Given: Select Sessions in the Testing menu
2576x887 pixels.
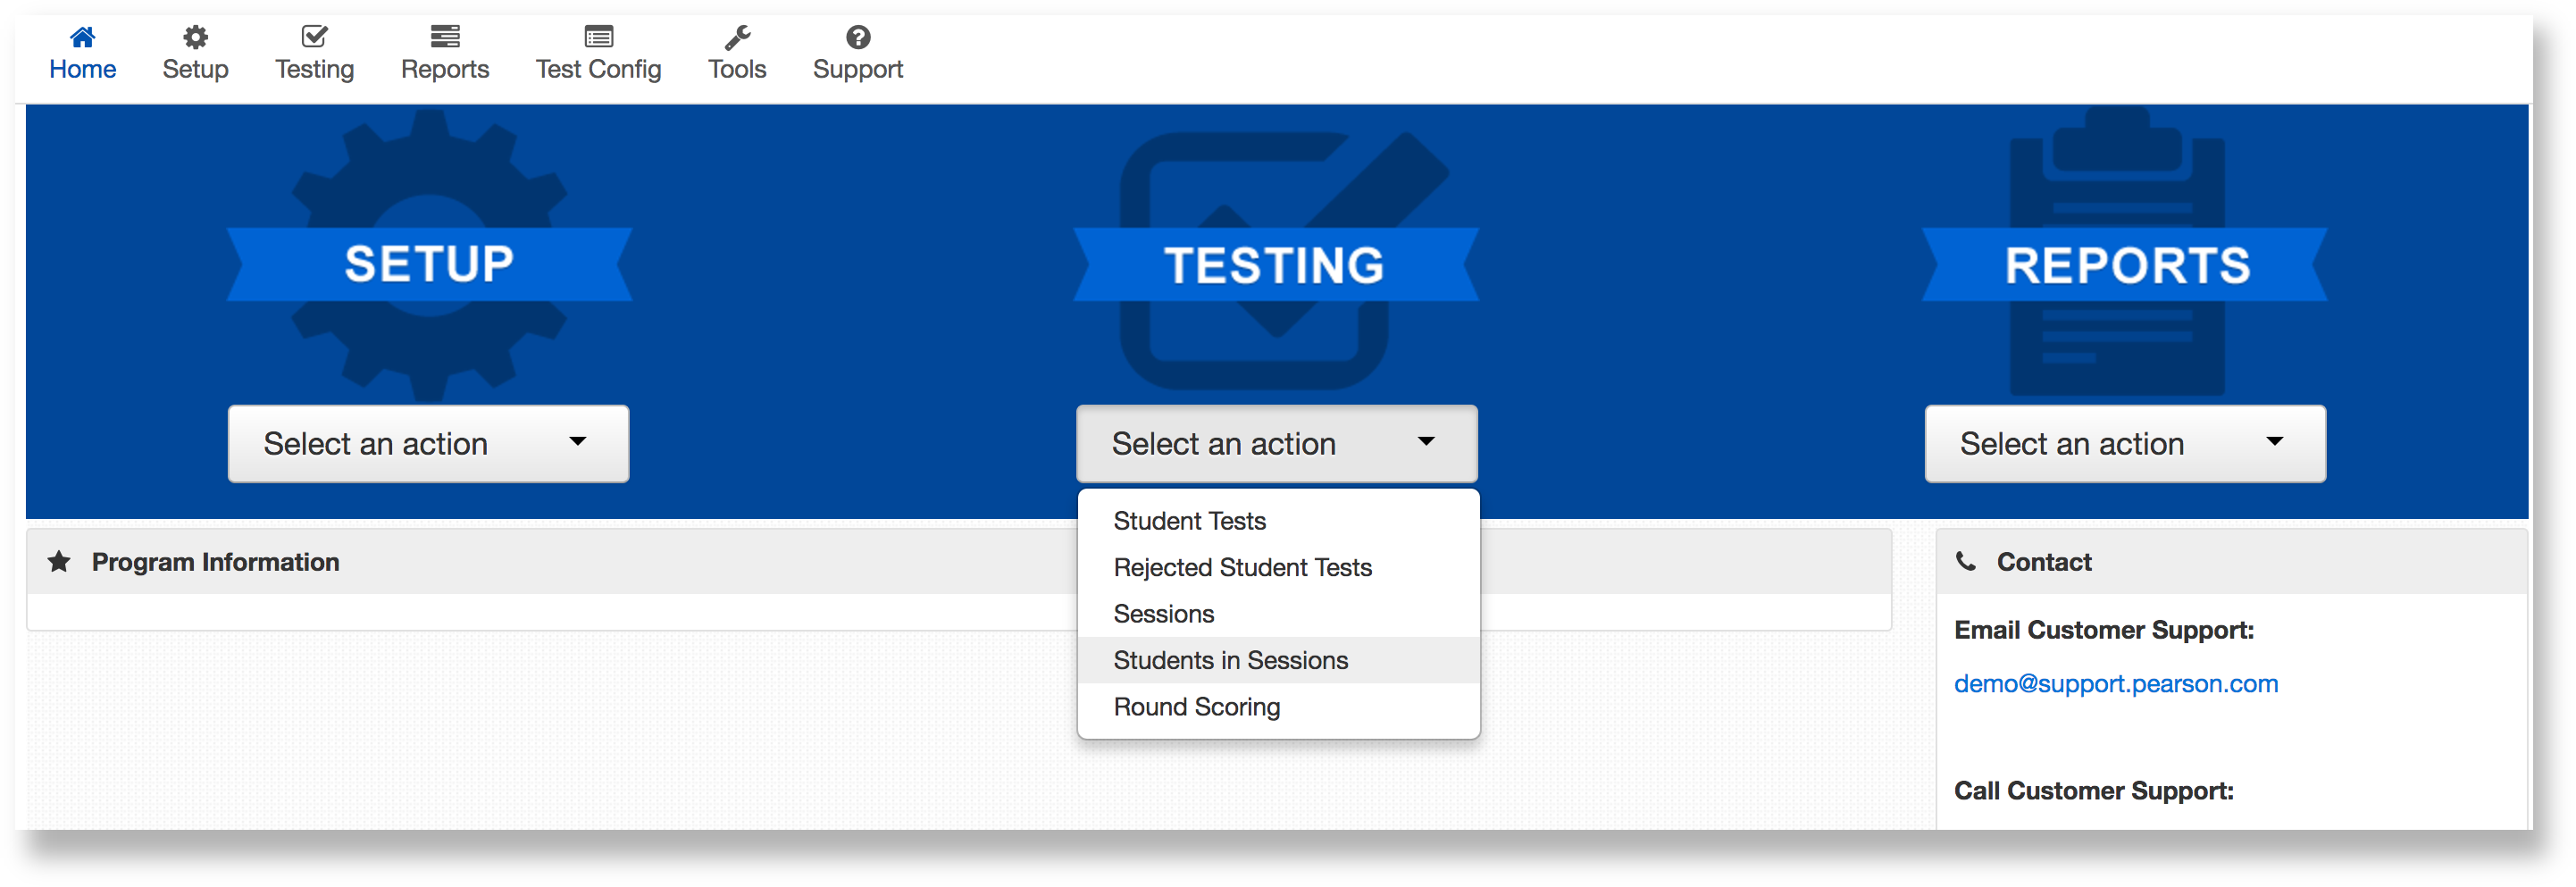Looking at the screenshot, I should coord(1164,614).
